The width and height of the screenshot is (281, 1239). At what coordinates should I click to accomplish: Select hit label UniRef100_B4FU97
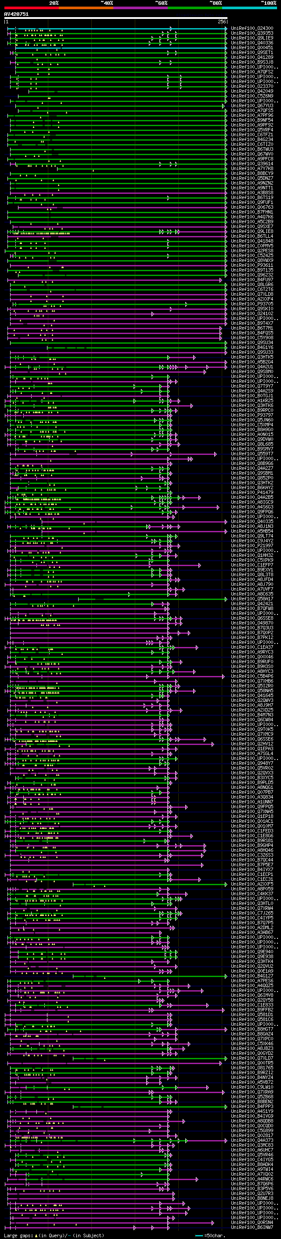tap(252, 280)
